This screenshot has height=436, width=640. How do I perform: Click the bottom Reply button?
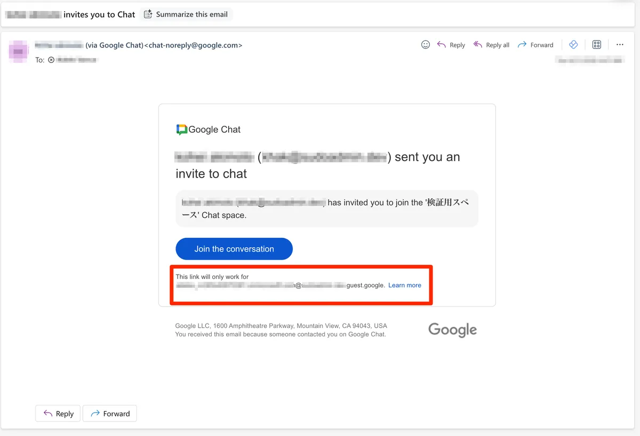[58, 414]
